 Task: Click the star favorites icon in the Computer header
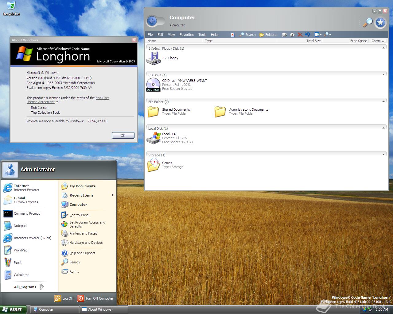[380, 22]
